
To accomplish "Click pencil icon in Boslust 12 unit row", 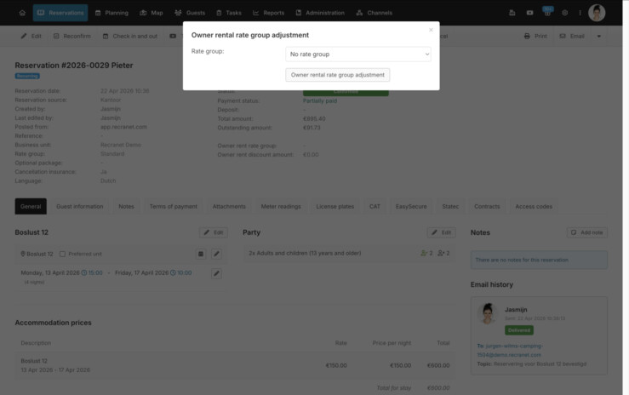I will [x=217, y=254].
